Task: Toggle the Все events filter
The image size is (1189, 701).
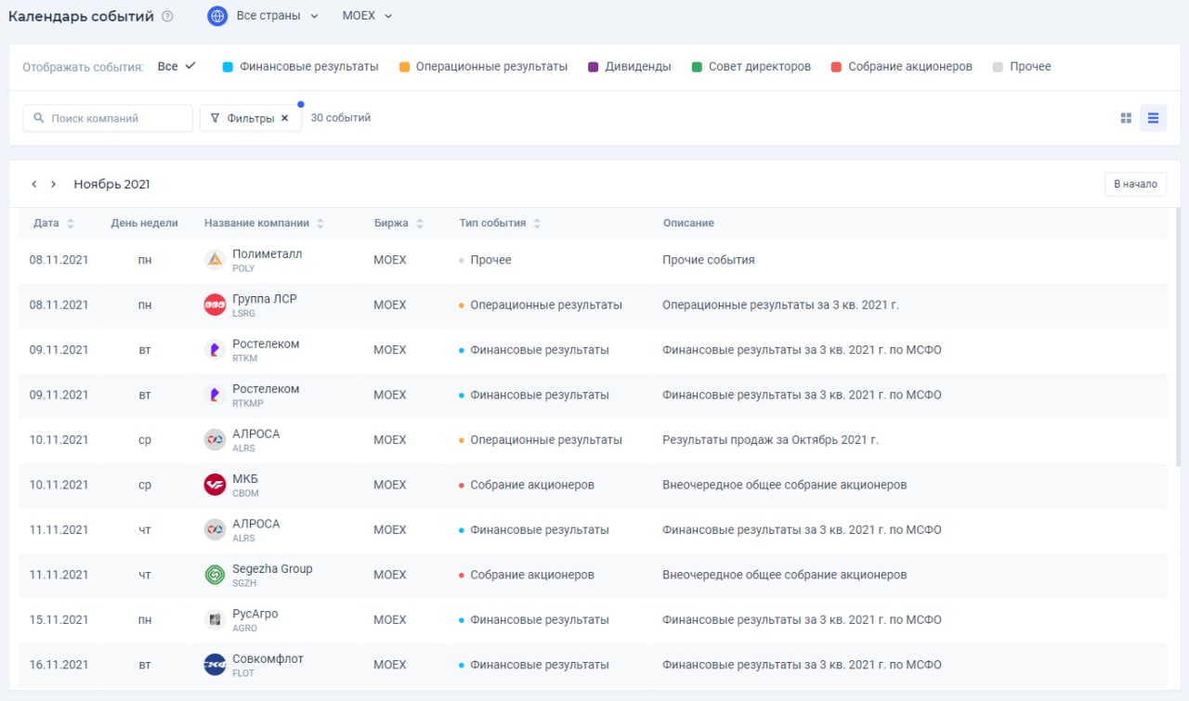Action: [x=176, y=67]
